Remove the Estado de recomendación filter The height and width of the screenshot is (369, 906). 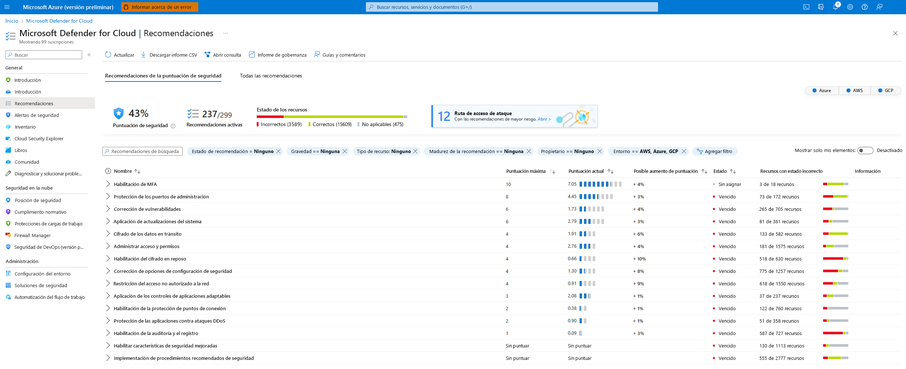pyautogui.click(x=278, y=151)
